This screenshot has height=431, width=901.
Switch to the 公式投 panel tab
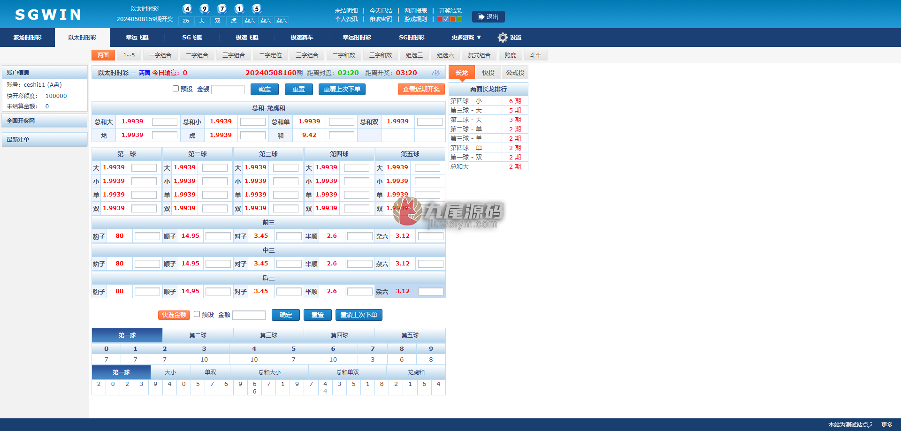click(x=515, y=73)
